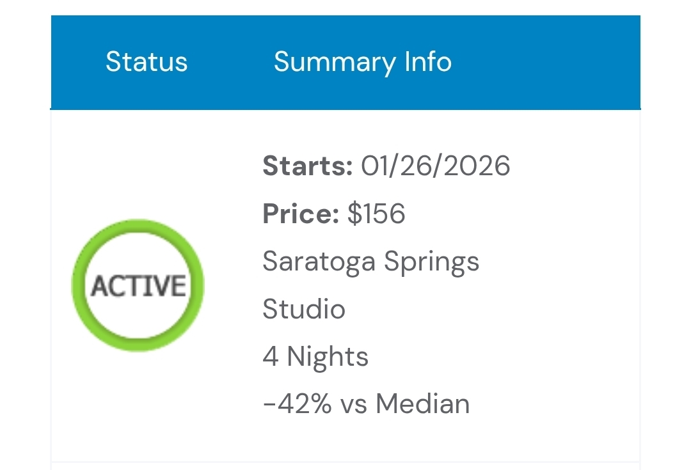Click the word Saratoga in resort name
The height and width of the screenshot is (470, 691).
pyautogui.click(x=319, y=263)
